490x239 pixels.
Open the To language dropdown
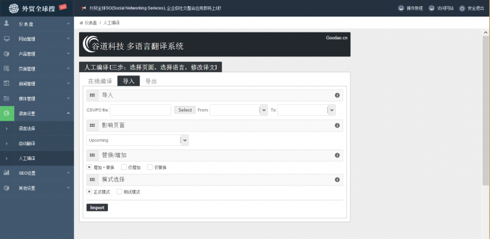tap(306, 110)
